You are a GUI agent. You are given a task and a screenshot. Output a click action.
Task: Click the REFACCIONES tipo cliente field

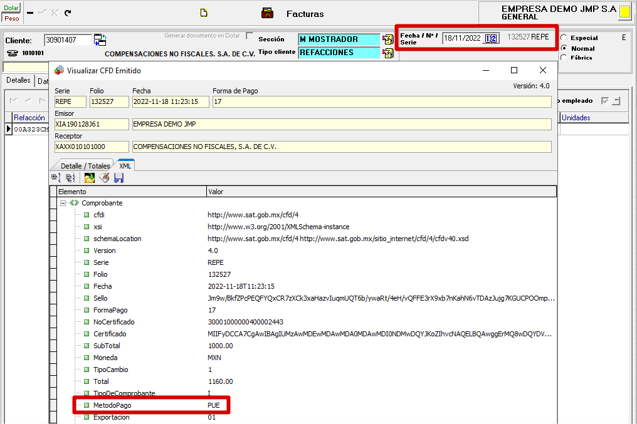click(339, 53)
